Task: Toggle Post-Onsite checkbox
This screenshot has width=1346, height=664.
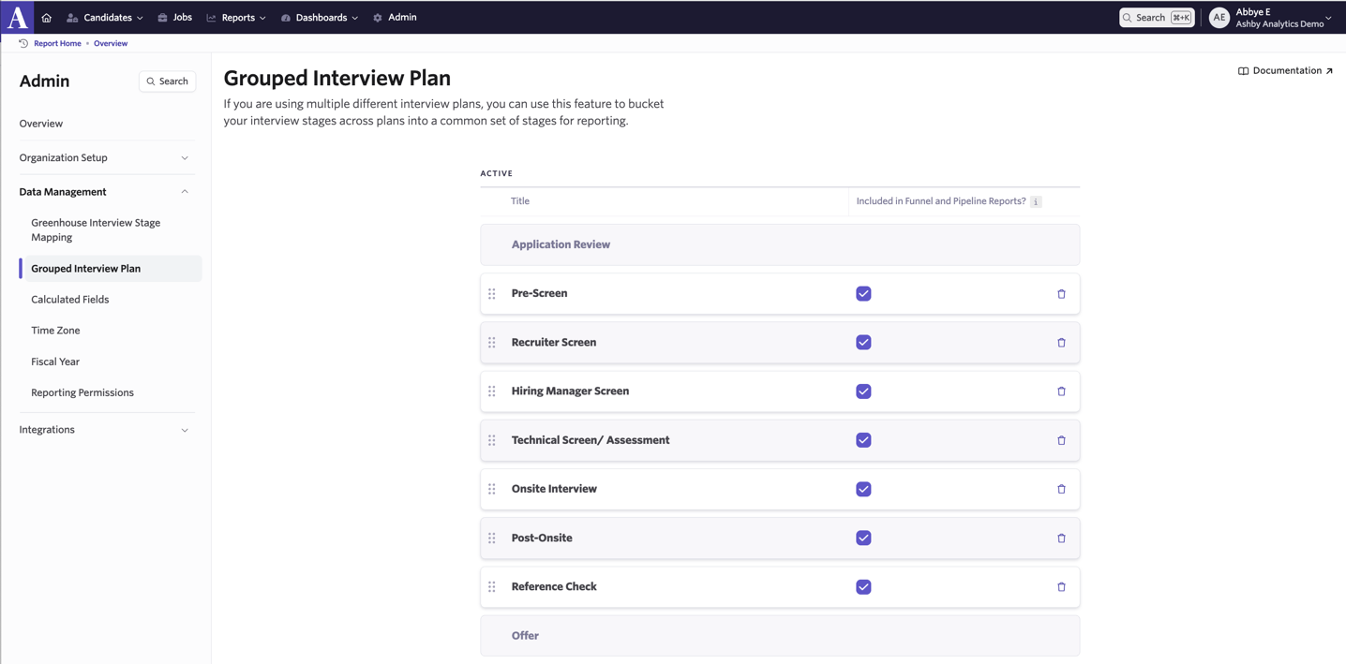Action: coord(863,539)
